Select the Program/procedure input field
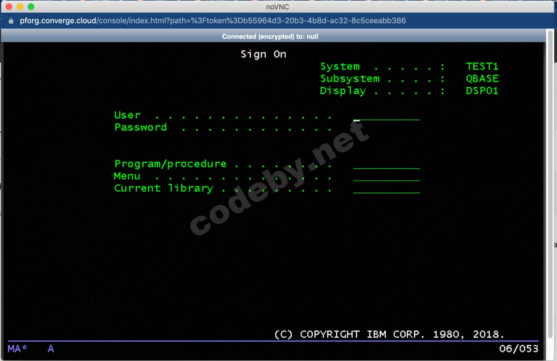Viewport: 557px width, 361px height. (386, 164)
